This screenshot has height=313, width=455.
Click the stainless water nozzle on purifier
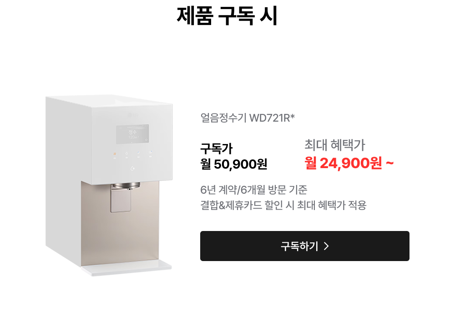(126, 185)
